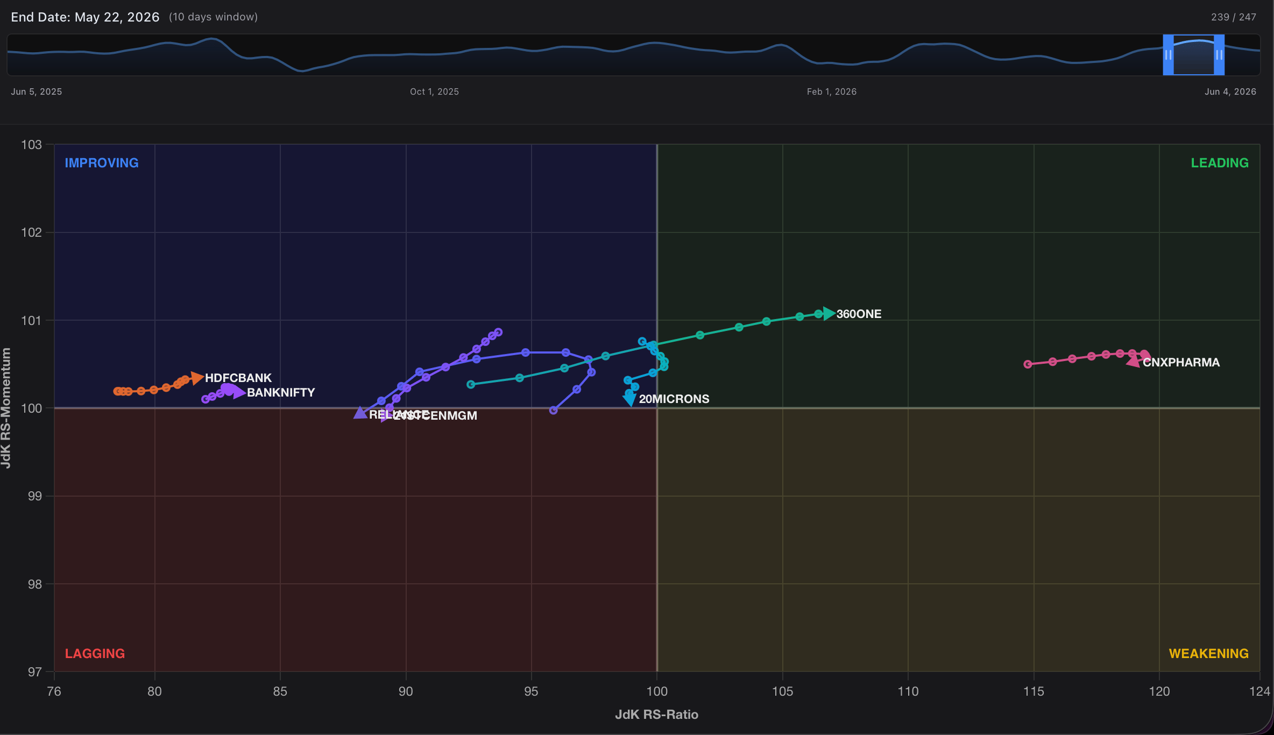Click the LAGGING quadrant label
The image size is (1274, 735).
pyautogui.click(x=95, y=654)
